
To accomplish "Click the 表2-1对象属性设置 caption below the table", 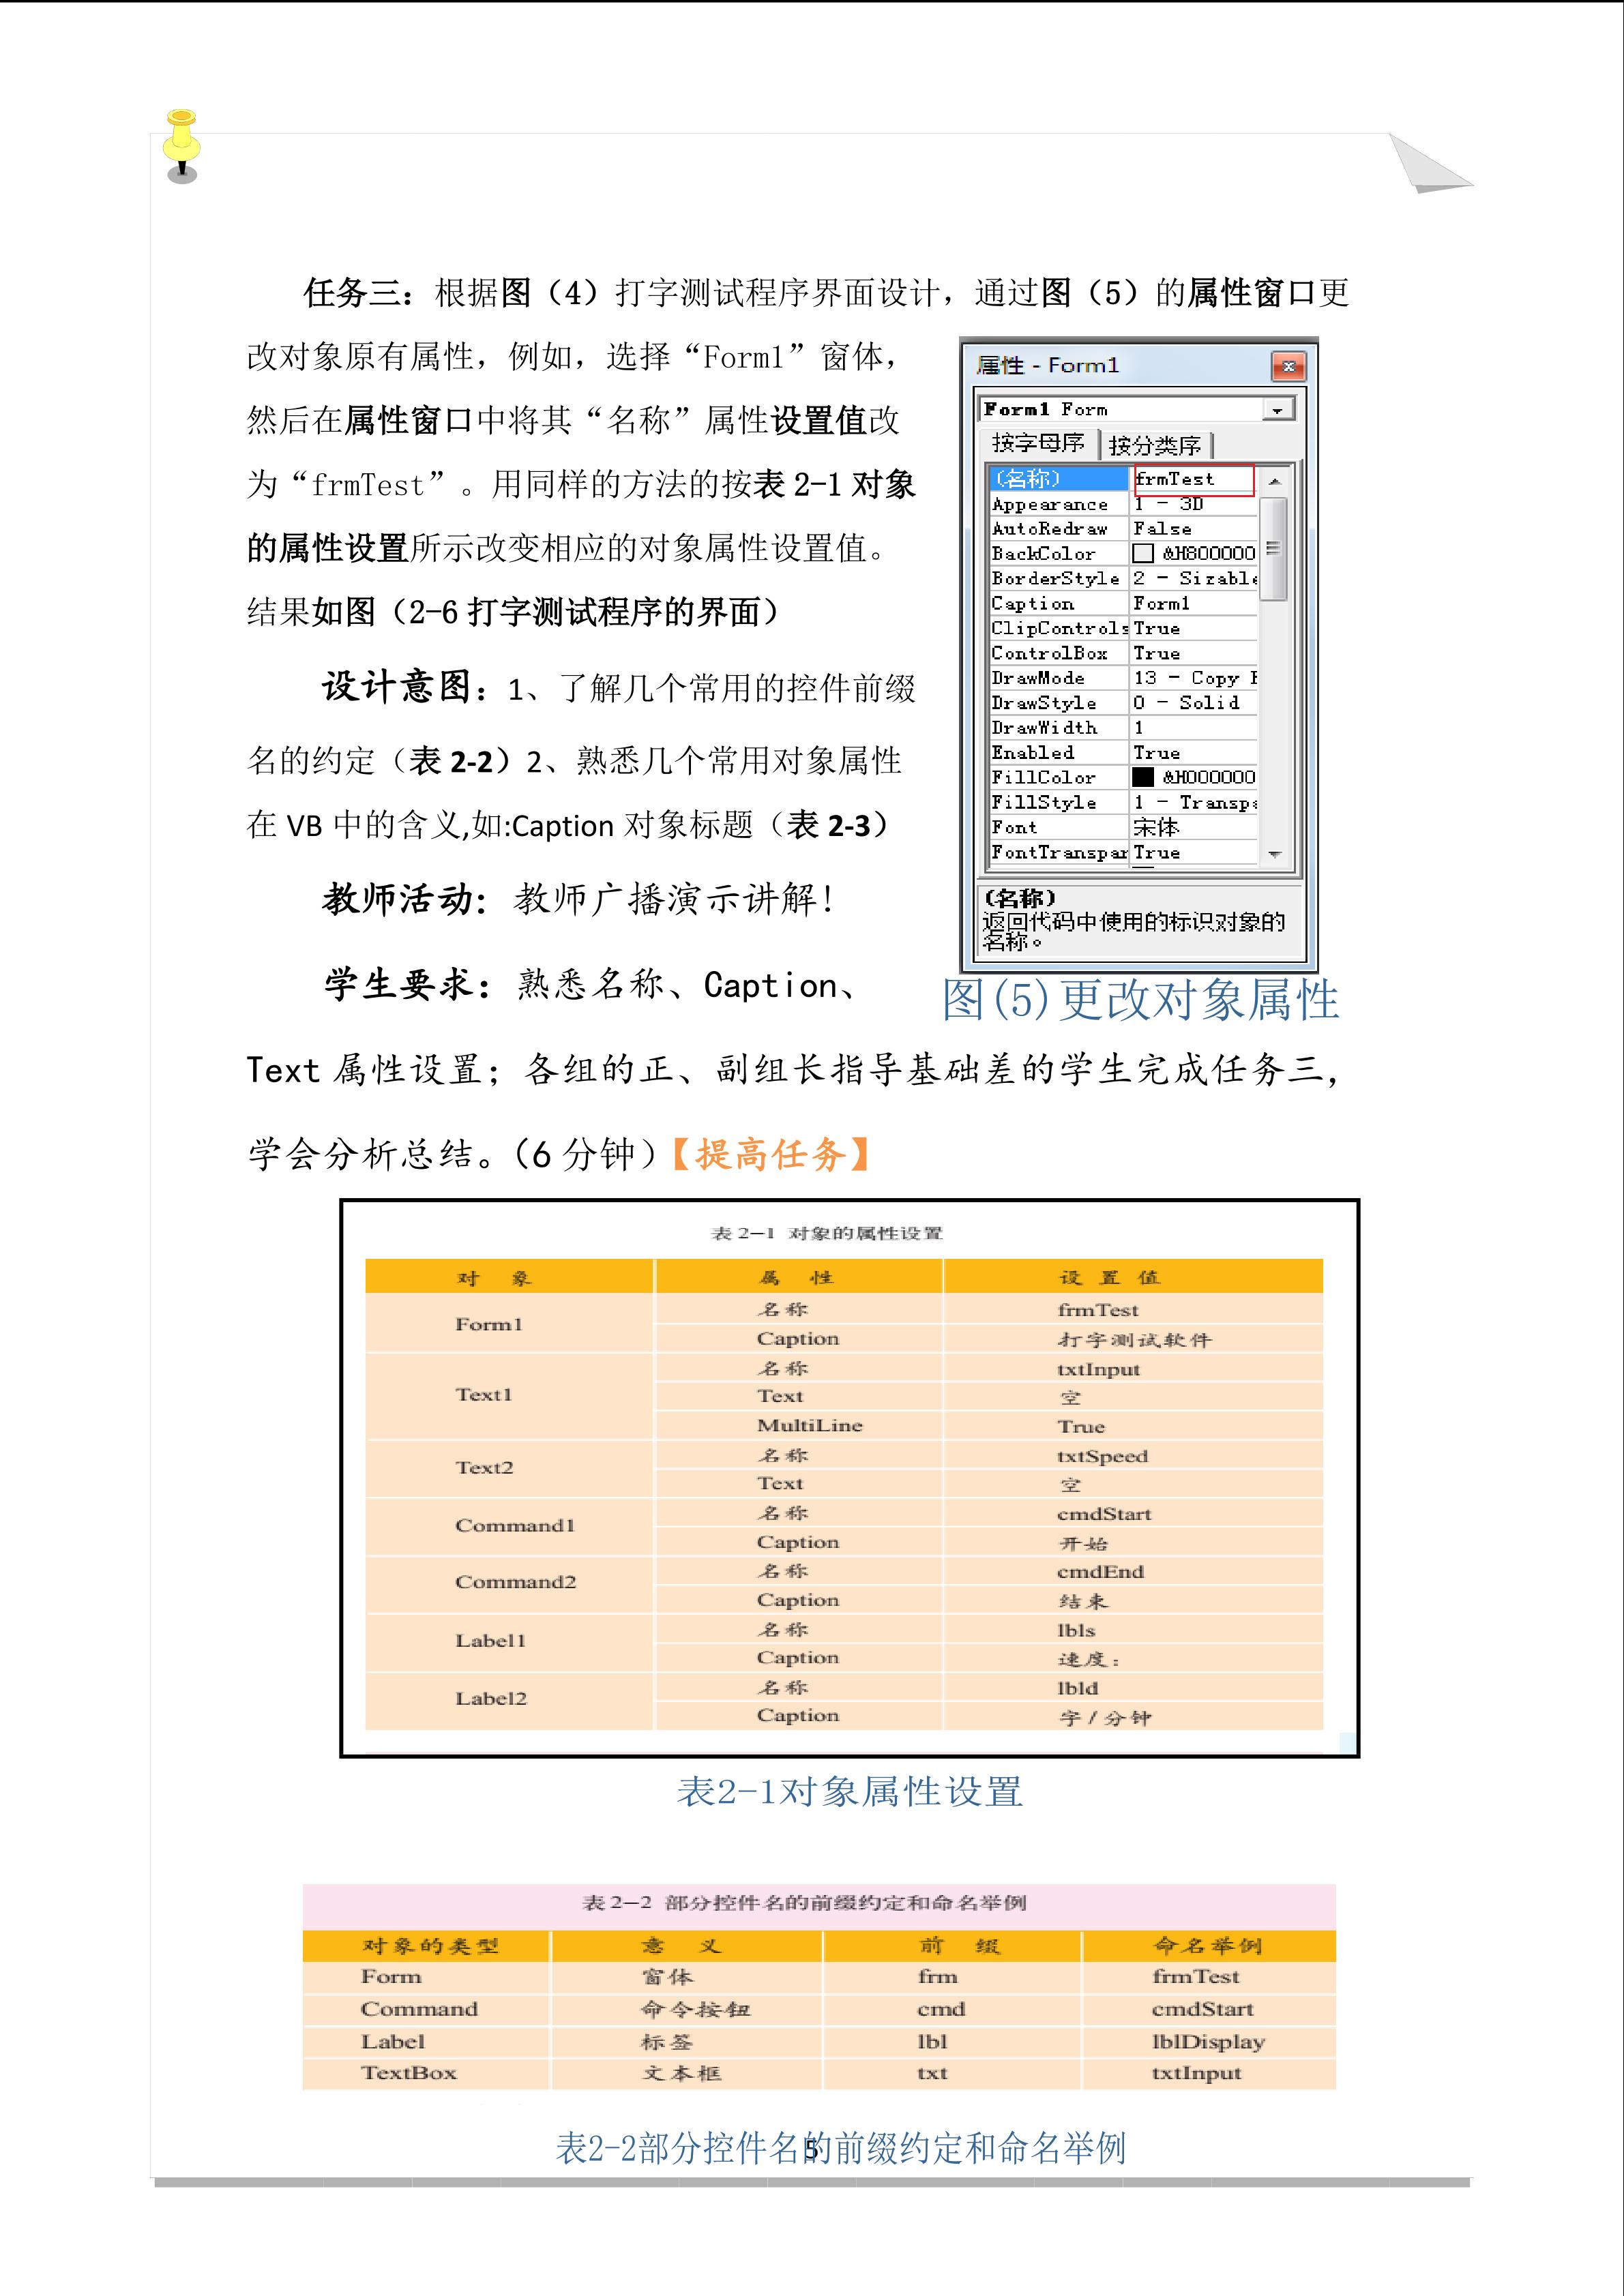I will pyautogui.click(x=850, y=1792).
